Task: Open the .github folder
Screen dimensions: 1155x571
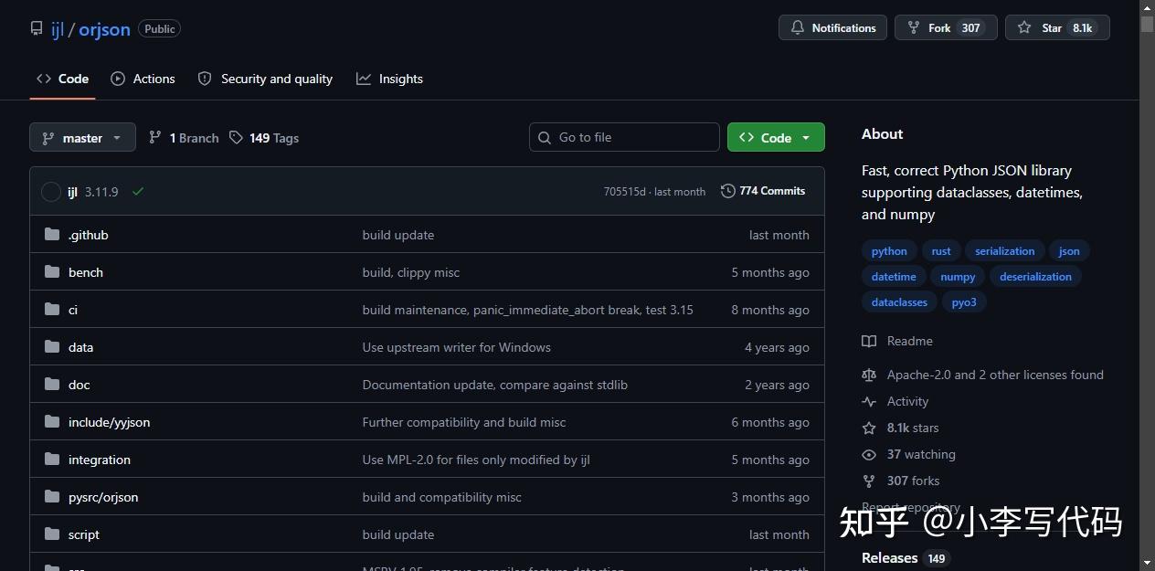Action: pos(88,235)
